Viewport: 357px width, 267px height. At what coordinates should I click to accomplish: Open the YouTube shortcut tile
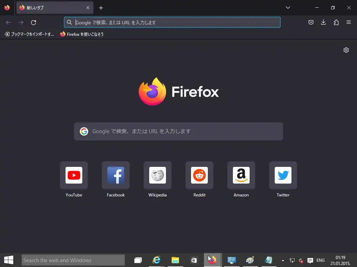(x=74, y=175)
